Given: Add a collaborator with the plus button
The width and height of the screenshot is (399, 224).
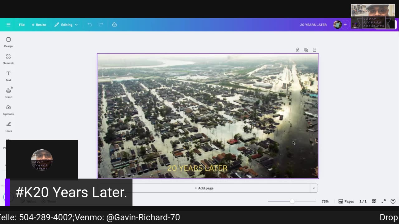Looking at the screenshot, I should click(x=345, y=25).
